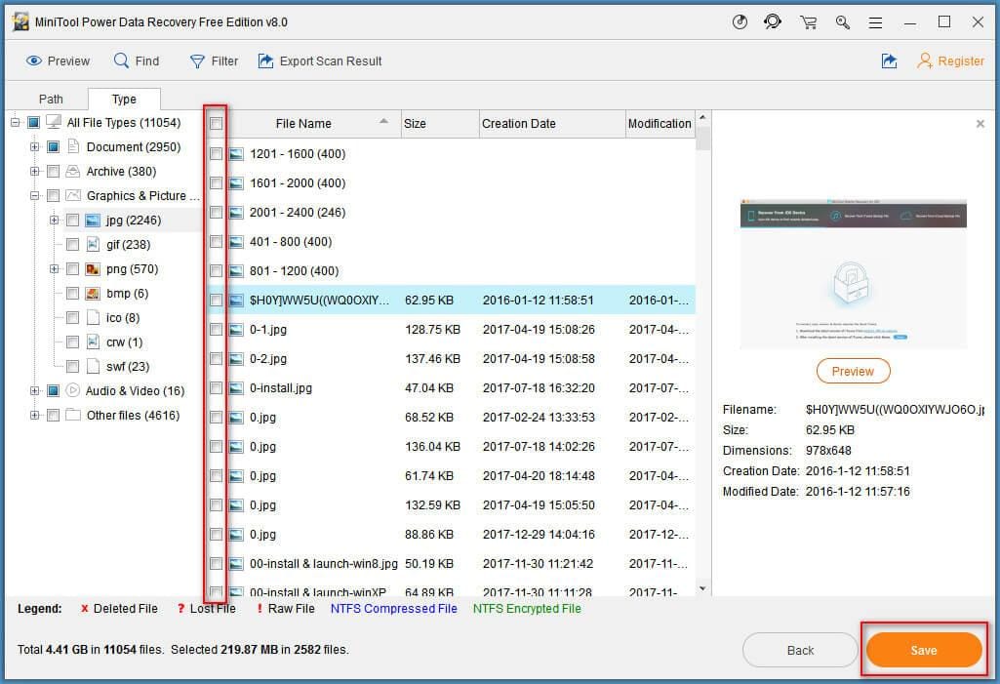Expand the Other files (4616) node

[x=34, y=415]
